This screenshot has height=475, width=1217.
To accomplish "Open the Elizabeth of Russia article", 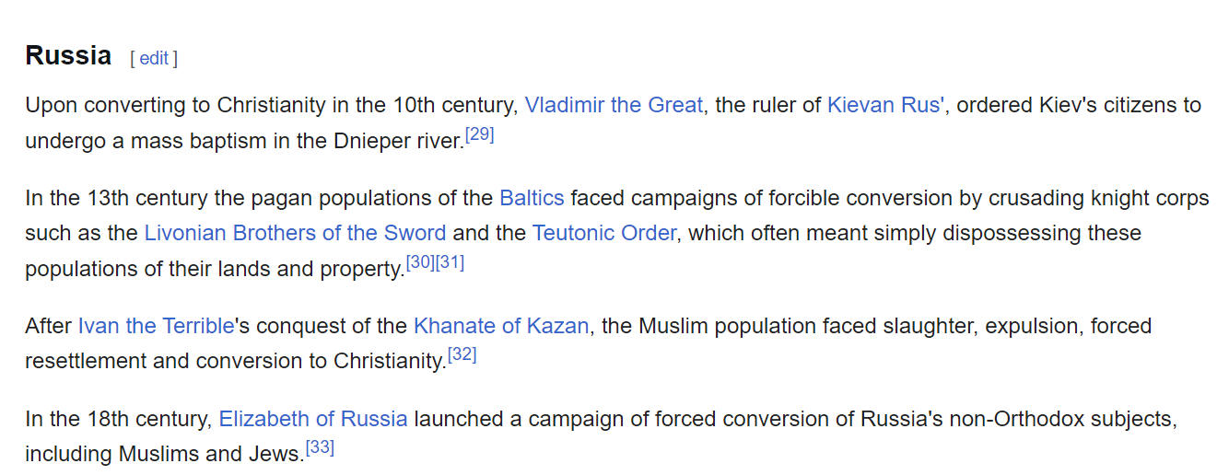I will 313,419.
